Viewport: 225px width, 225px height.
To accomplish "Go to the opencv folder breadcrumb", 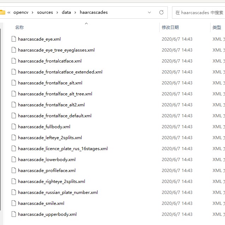I will click(x=21, y=12).
